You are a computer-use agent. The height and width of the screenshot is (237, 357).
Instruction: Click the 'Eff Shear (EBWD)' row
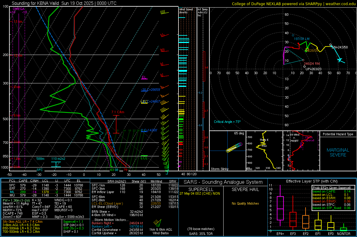pyautogui.click(x=135, y=207)
